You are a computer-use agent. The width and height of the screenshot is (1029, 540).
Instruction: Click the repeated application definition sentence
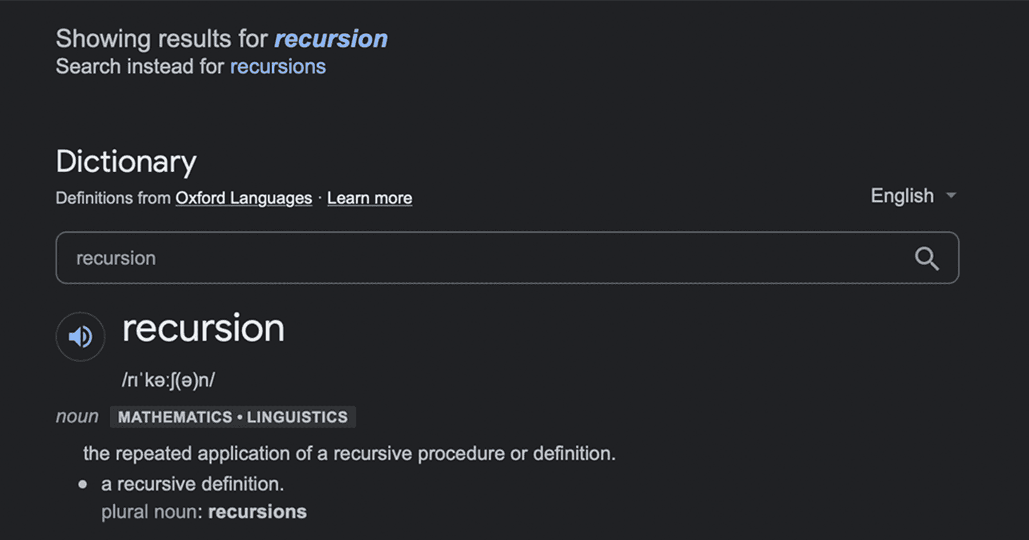[x=349, y=454]
